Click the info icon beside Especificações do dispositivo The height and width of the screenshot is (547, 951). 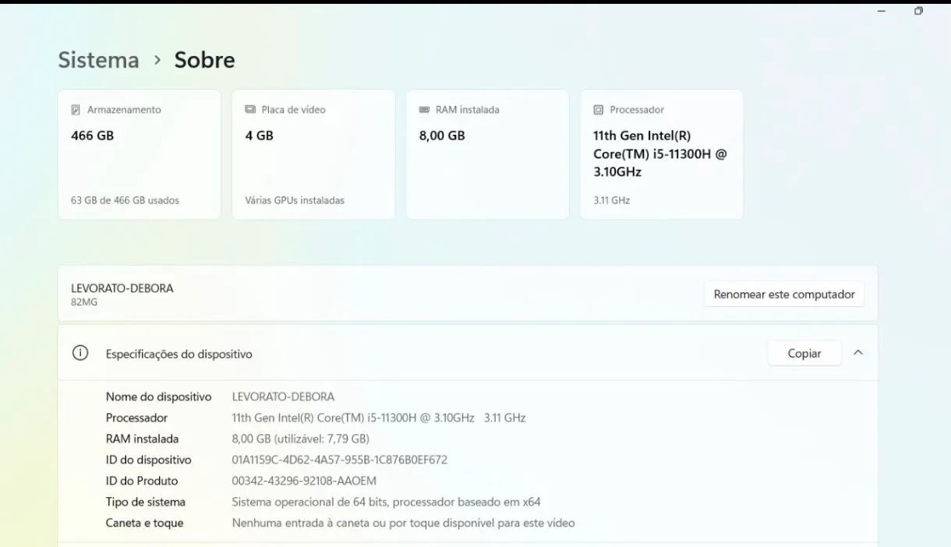coord(80,353)
